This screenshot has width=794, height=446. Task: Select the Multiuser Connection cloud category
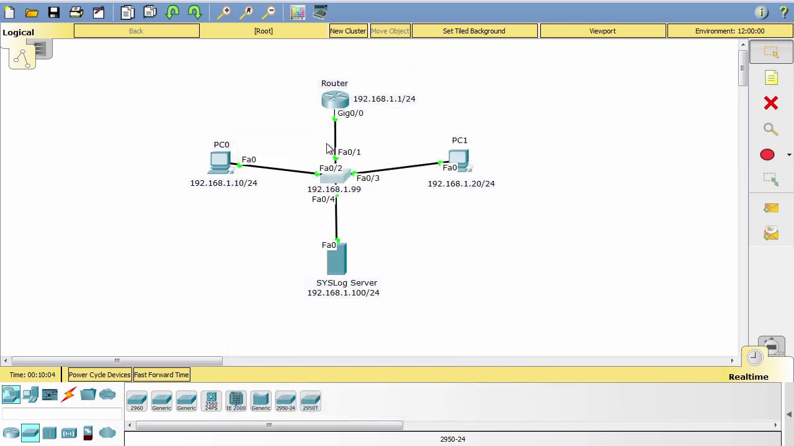[107, 394]
